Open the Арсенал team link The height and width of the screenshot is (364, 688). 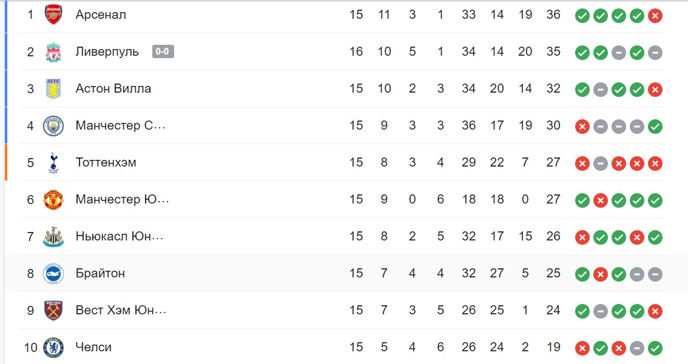[x=101, y=15]
